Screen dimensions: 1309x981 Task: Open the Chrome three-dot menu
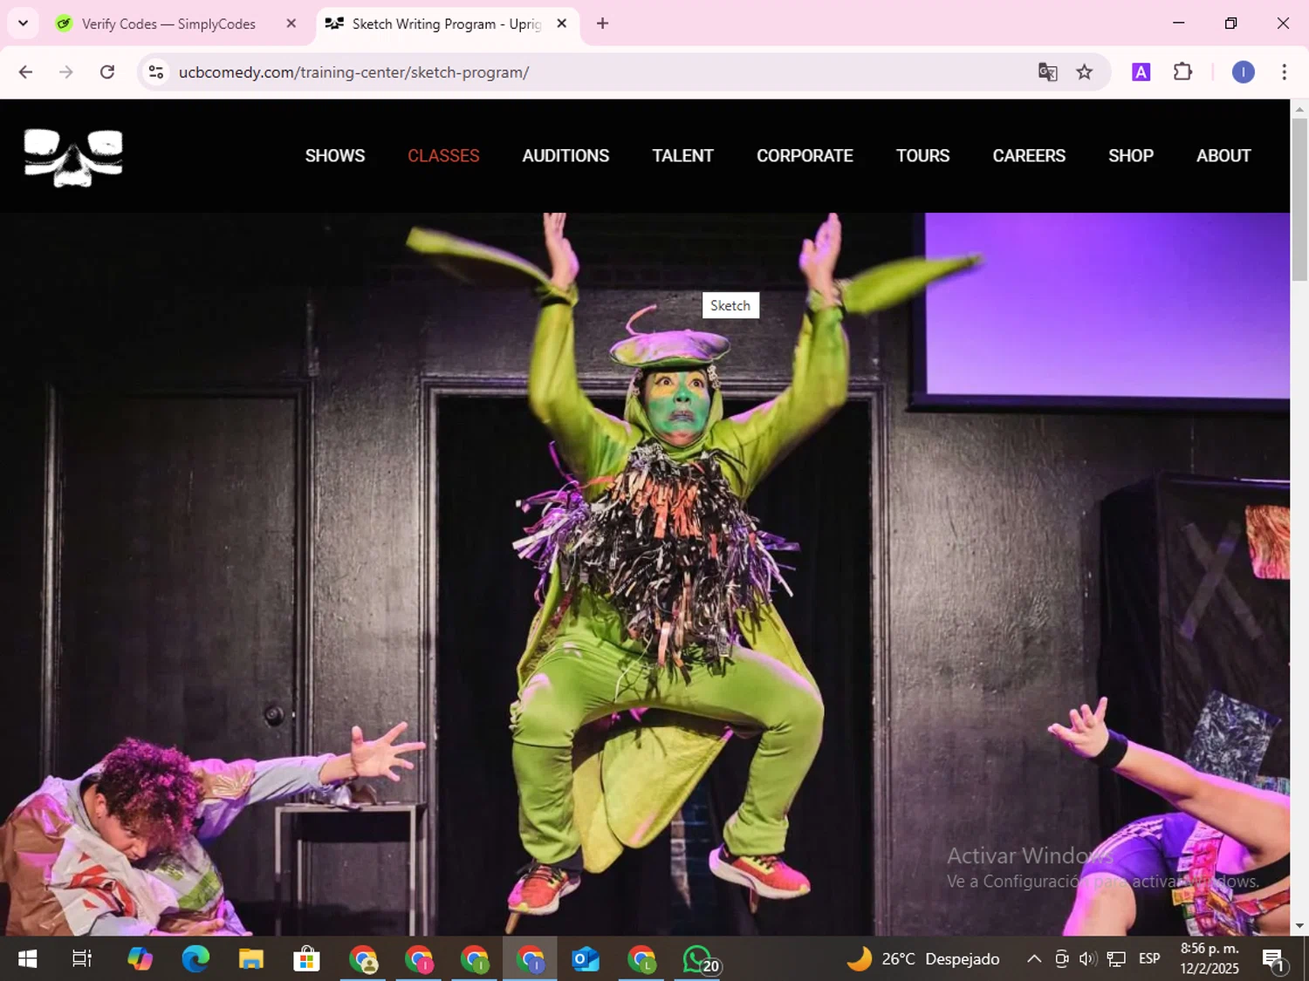pyautogui.click(x=1284, y=72)
